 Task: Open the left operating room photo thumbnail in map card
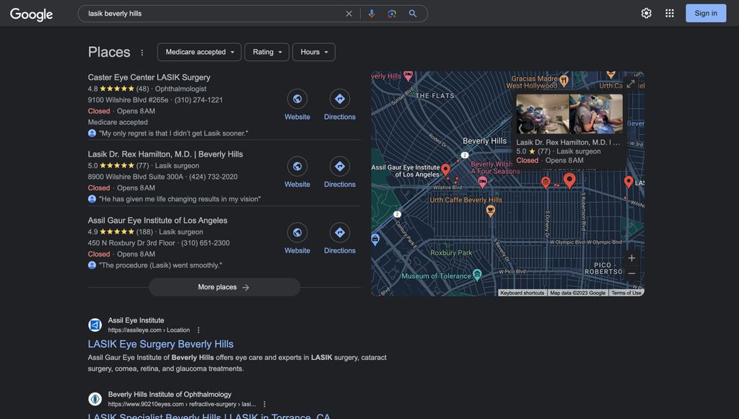pyautogui.click(x=543, y=114)
